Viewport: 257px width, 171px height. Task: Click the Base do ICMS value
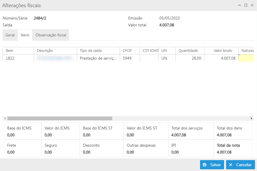click(x=11, y=135)
